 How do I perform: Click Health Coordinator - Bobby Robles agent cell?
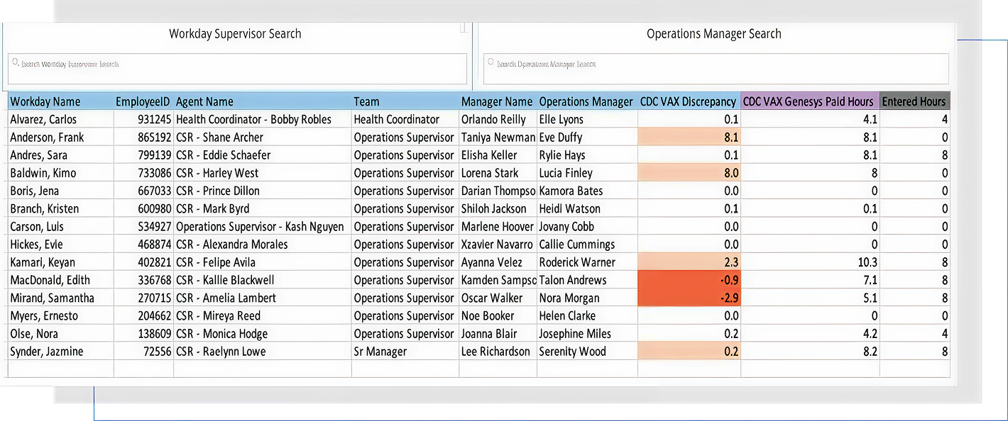[x=263, y=120]
